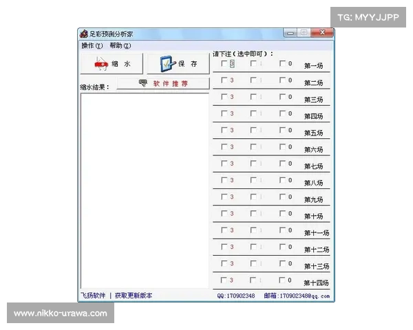Check 3 for 第一场
This screenshot has width=413, height=330.
(224, 63)
